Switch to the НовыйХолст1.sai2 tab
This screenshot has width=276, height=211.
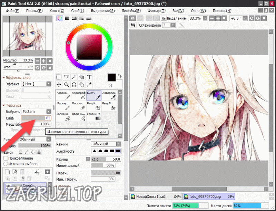(156, 196)
